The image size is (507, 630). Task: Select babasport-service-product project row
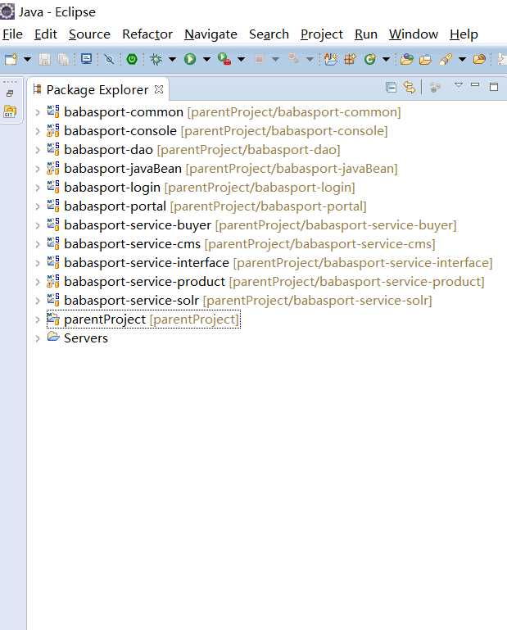265,282
